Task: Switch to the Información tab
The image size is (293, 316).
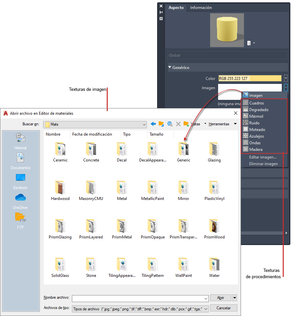Action: point(201,8)
